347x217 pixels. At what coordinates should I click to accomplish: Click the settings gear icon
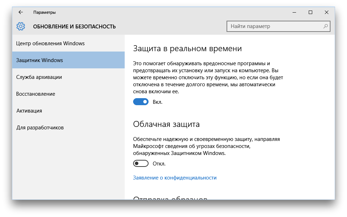click(21, 27)
